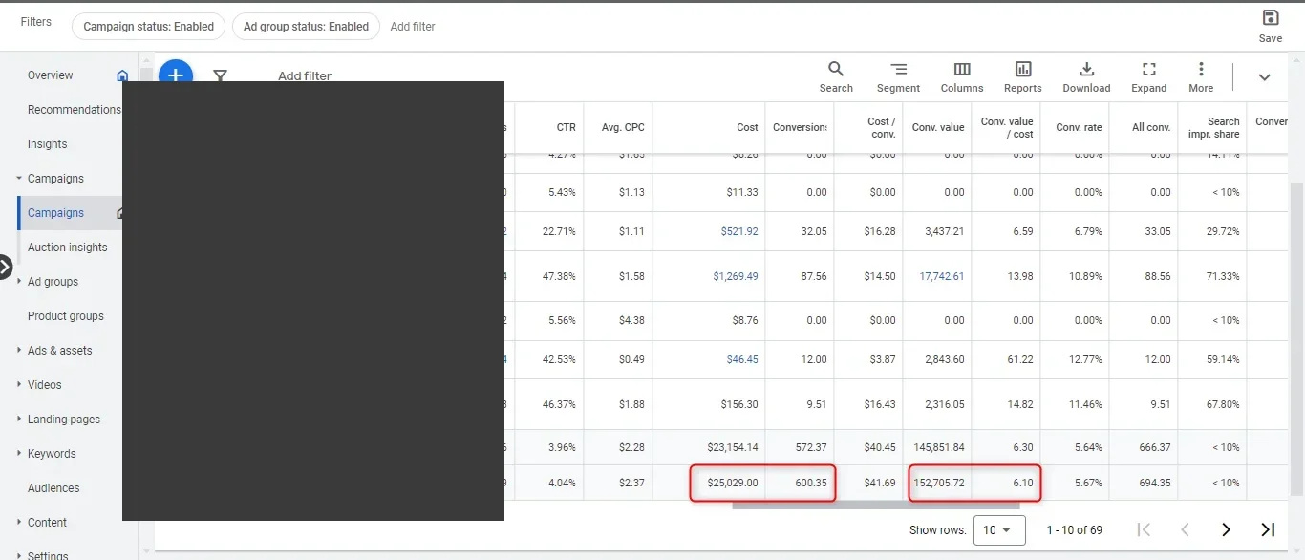Collapse the Campaigns section in sidebar
The image size is (1305, 560).
pyautogui.click(x=19, y=179)
